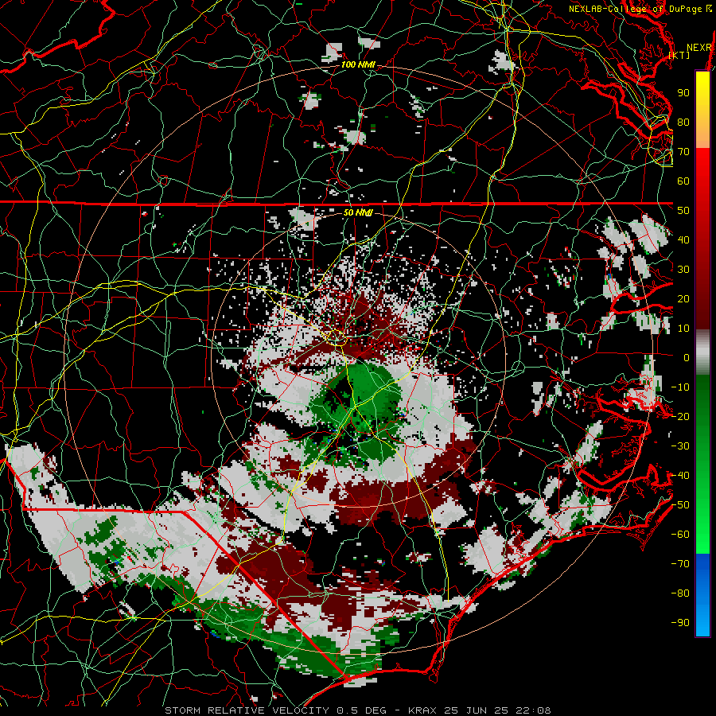
Task: Click the 100 NMI range ring label
Action: (x=358, y=65)
